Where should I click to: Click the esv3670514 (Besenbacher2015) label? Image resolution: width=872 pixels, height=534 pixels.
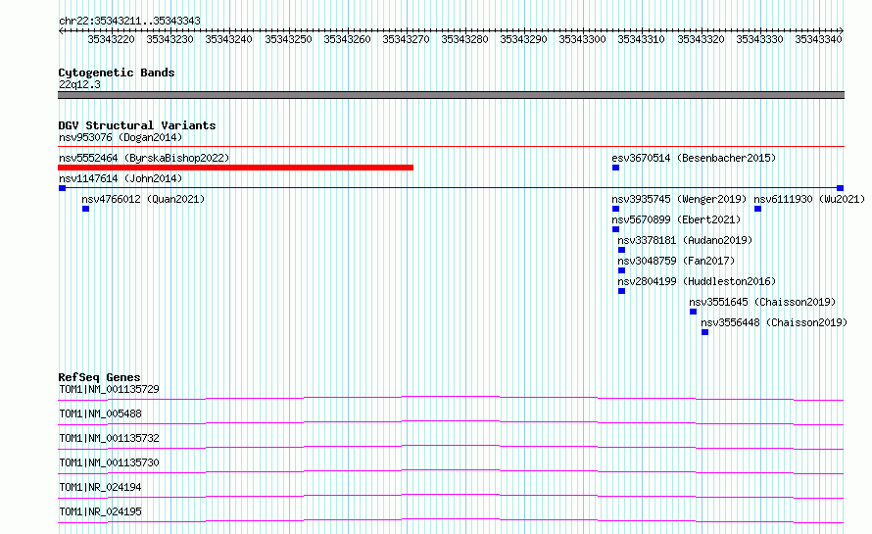point(694,158)
